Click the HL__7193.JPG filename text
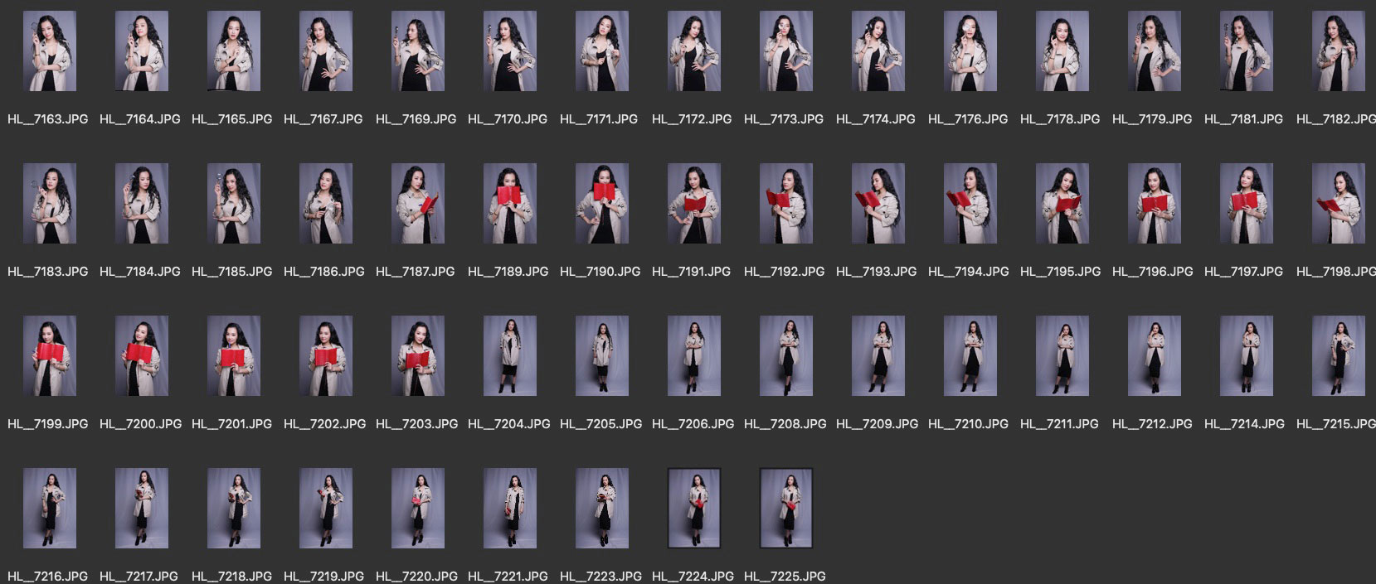This screenshot has width=1376, height=584. (x=876, y=272)
